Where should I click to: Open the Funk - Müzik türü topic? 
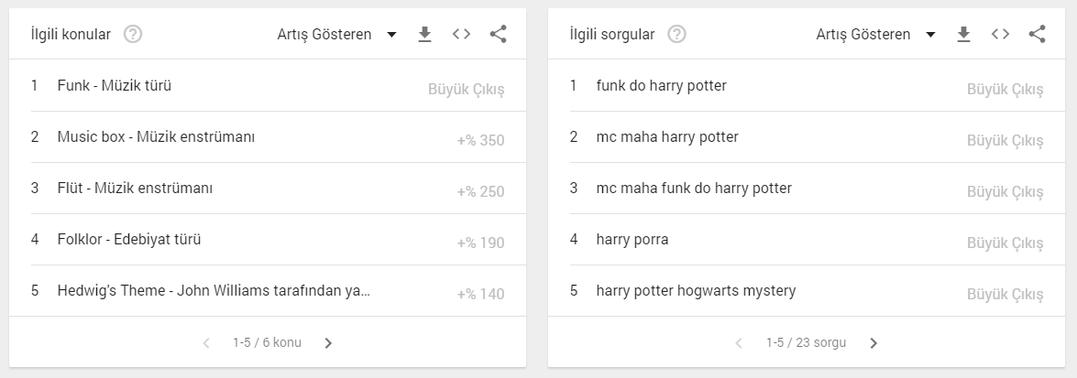pos(268,86)
